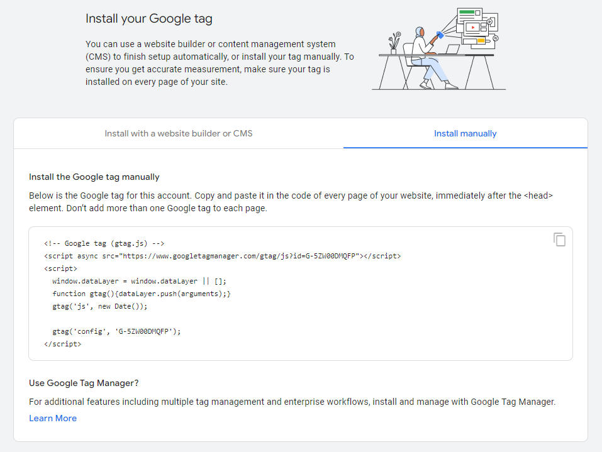The width and height of the screenshot is (602, 452).
Task: Follow the Learn More link
Action: [x=53, y=418]
